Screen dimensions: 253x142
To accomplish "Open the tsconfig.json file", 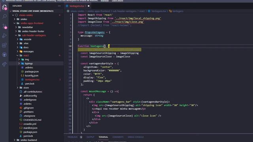I will [32, 75].
